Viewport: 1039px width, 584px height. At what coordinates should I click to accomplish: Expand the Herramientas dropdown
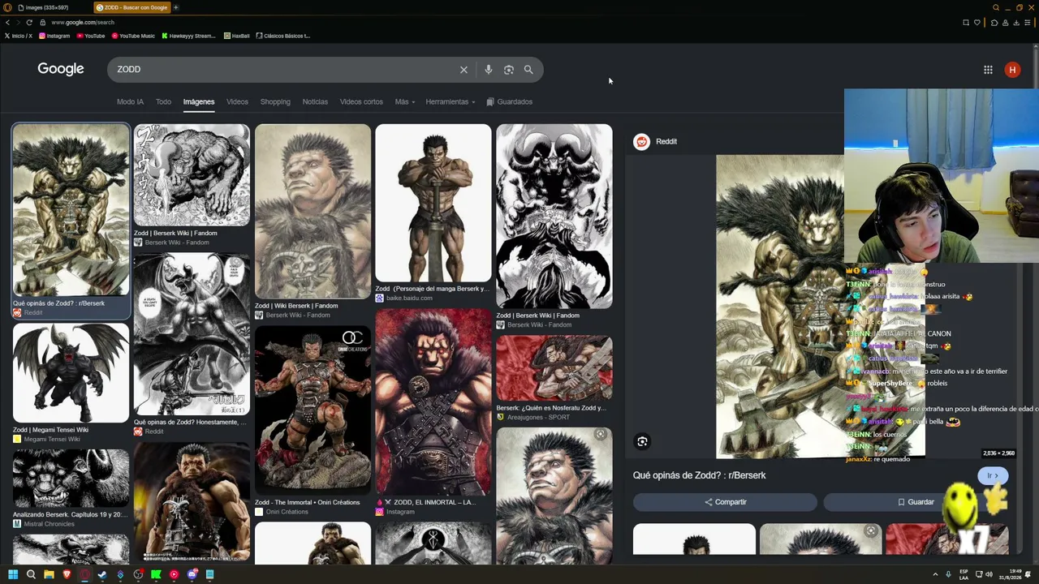(x=451, y=101)
